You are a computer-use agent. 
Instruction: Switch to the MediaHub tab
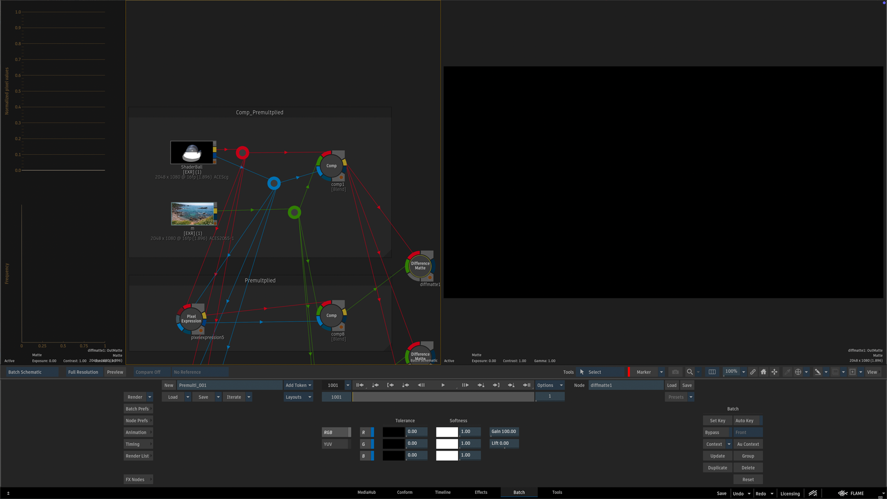coord(367,493)
